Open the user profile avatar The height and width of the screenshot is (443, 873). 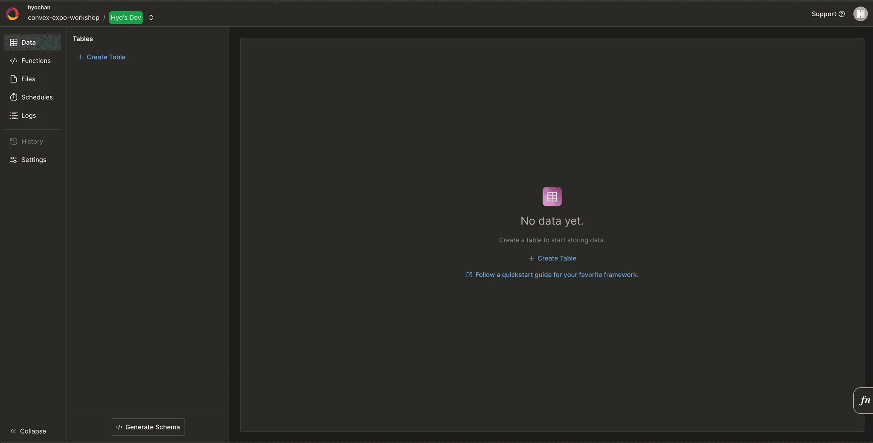point(860,14)
